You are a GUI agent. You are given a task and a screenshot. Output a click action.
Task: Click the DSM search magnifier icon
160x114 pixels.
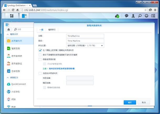coord(140,16)
